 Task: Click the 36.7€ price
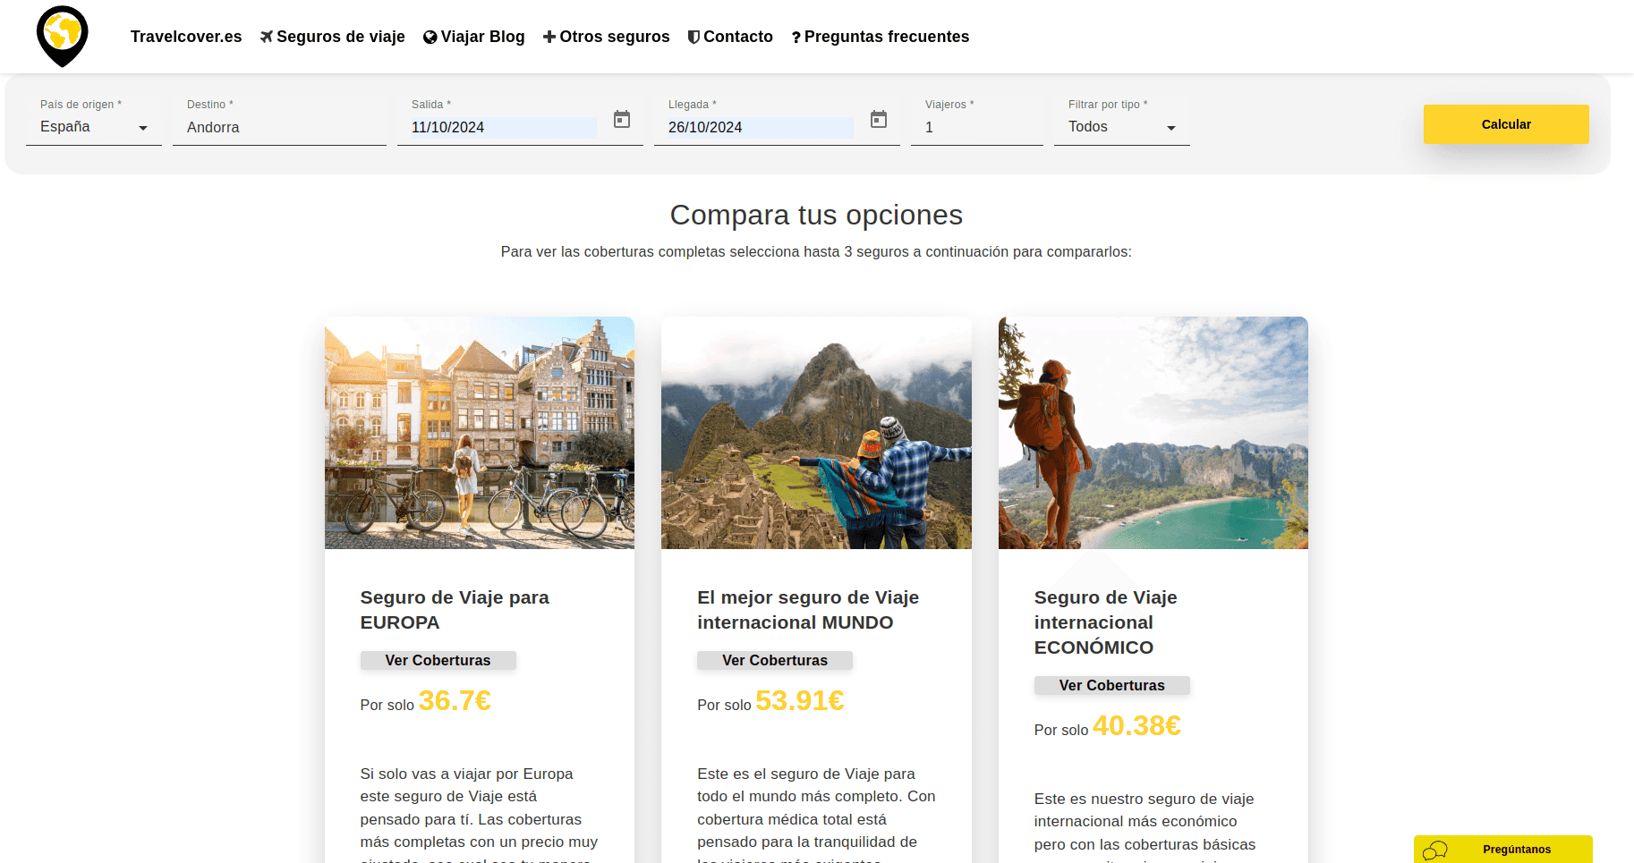(x=455, y=700)
